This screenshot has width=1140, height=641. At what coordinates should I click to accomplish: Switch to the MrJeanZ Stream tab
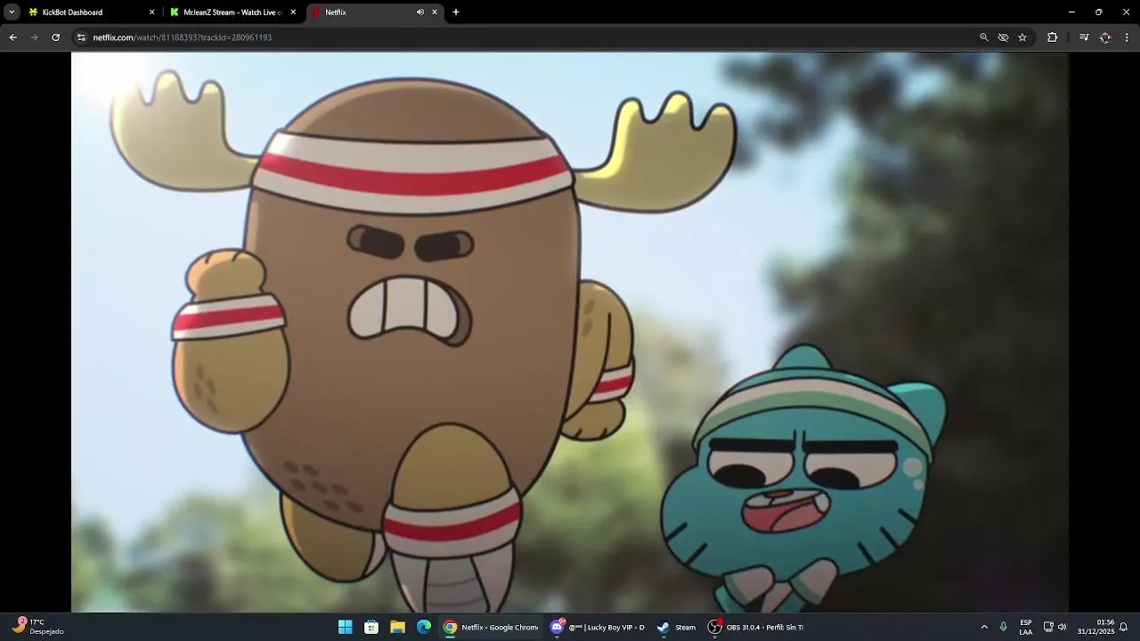pos(232,12)
